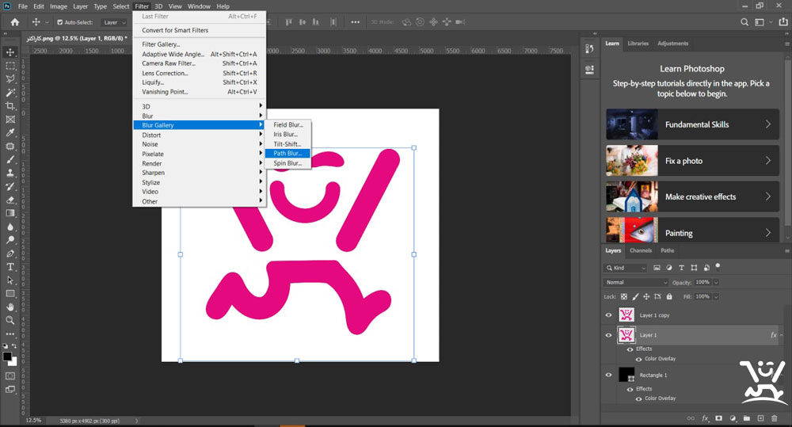Select the Eraser tool
Viewport: 792px width, 427px height.
click(10, 200)
